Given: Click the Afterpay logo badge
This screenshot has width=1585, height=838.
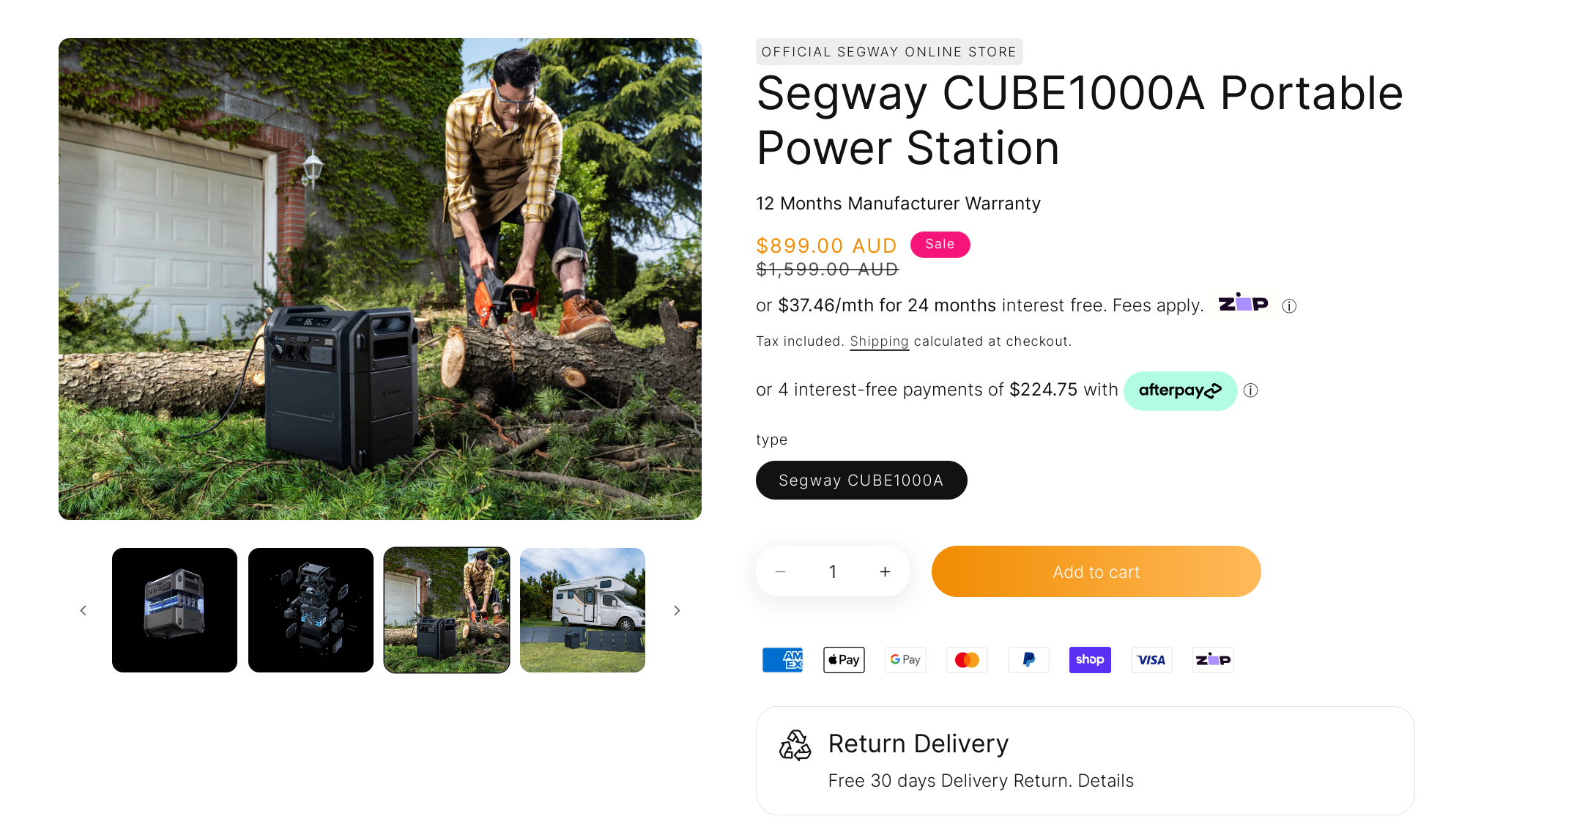Looking at the screenshot, I should coord(1180,390).
